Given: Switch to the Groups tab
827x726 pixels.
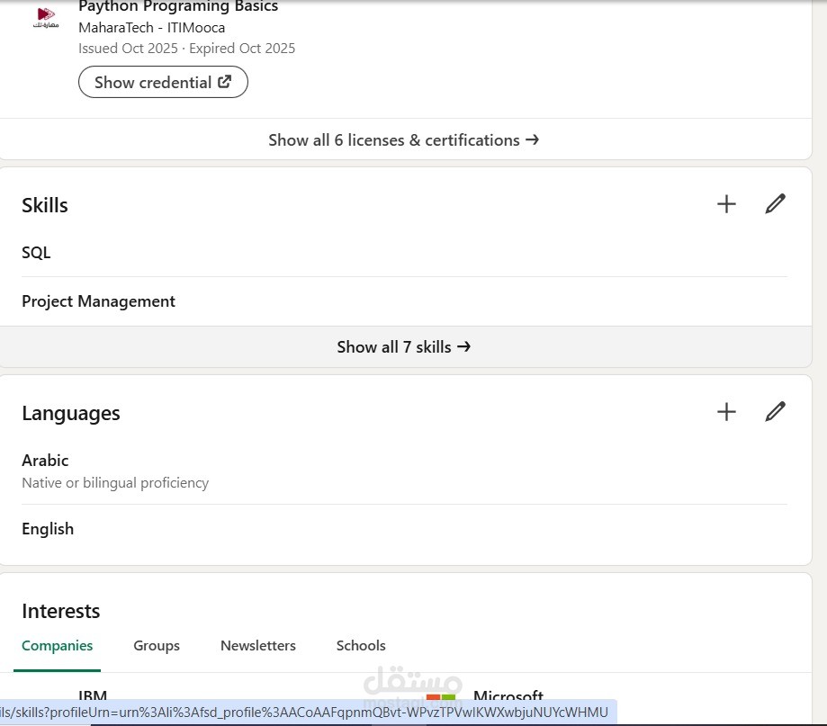Looking at the screenshot, I should coord(157,646).
